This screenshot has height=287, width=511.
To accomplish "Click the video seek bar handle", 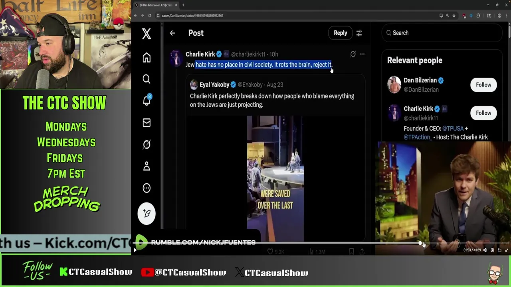I will 420,243.
